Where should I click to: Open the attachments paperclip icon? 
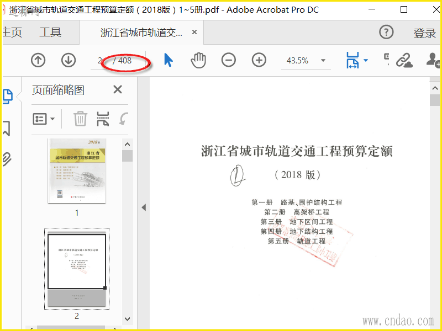point(7,159)
